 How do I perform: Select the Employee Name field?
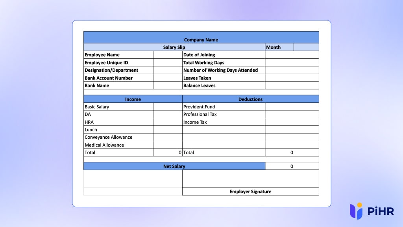[x=118, y=54]
